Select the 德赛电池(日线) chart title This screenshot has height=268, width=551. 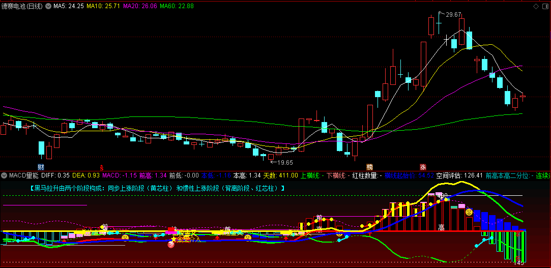coord(22,6)
